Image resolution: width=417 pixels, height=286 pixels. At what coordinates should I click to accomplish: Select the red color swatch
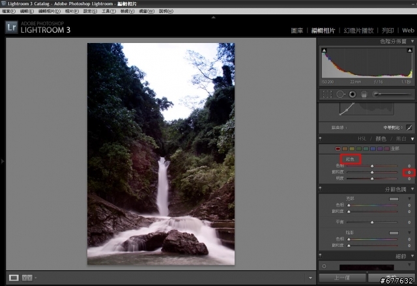tap(338, 149)
